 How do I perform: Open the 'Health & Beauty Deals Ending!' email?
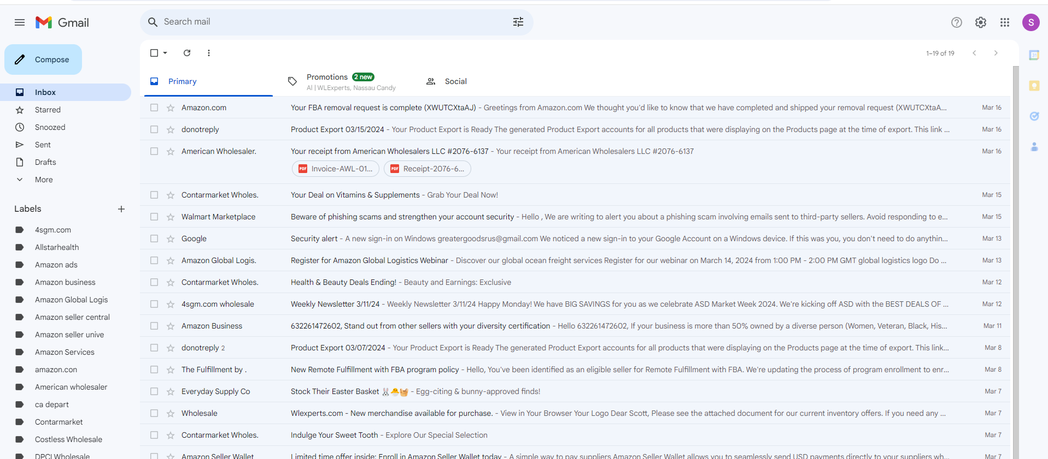(x=575, y=282)
